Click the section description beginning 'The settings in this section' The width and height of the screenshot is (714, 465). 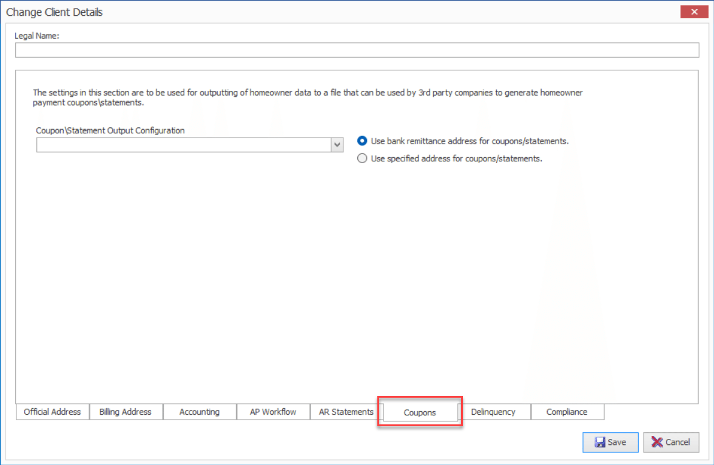tap(308, 98)
